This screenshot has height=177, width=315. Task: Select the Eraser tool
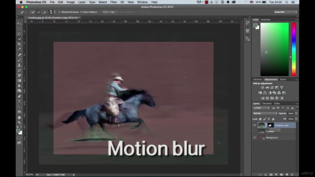point(19,75)
